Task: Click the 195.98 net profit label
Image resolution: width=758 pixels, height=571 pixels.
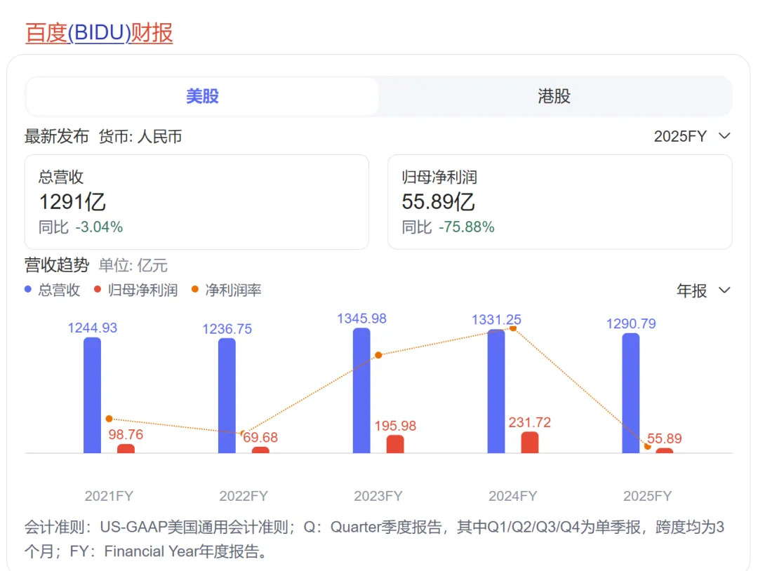Action: 395,426
